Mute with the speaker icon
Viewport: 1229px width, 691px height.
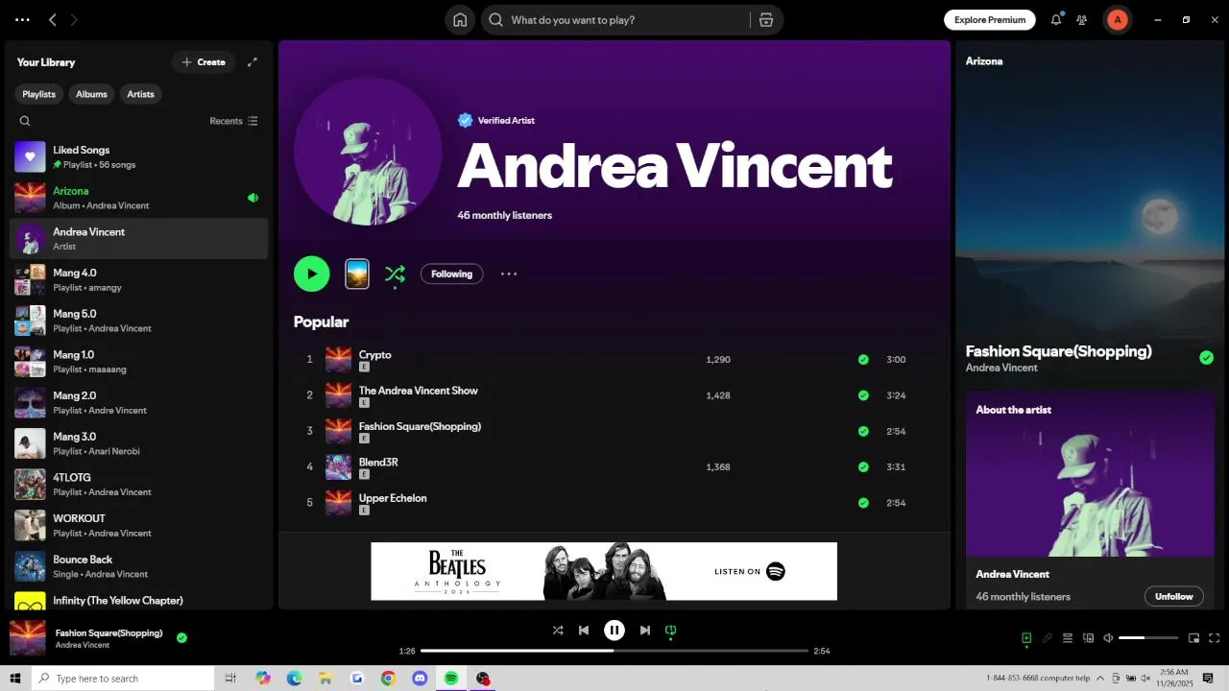pos(1108,638)
